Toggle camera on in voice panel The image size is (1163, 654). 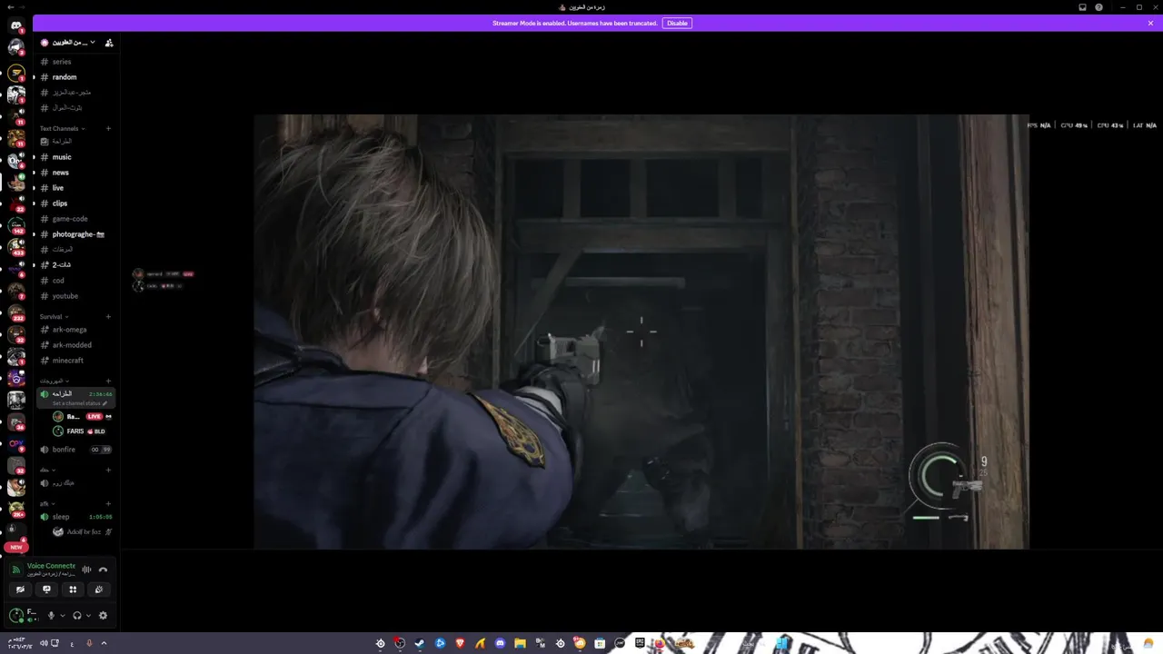point(20,590)
